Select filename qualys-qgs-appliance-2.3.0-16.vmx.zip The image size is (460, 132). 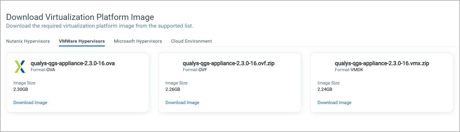pos(382,63)
